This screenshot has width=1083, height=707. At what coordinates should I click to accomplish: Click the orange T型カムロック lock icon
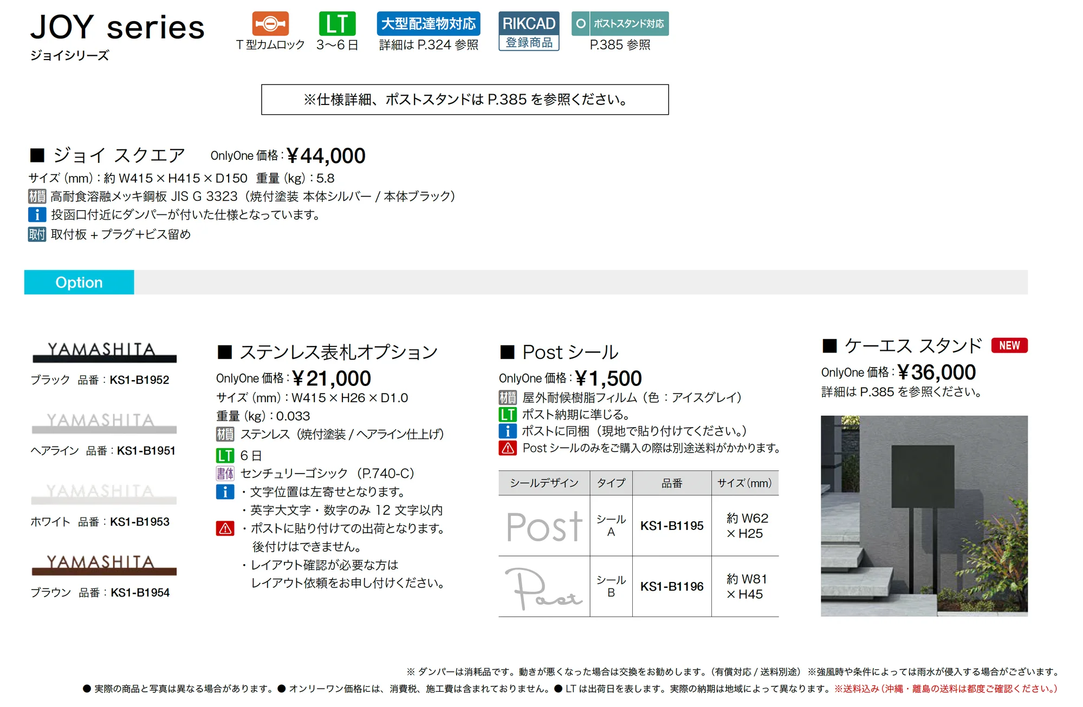(x=270, y=24)
